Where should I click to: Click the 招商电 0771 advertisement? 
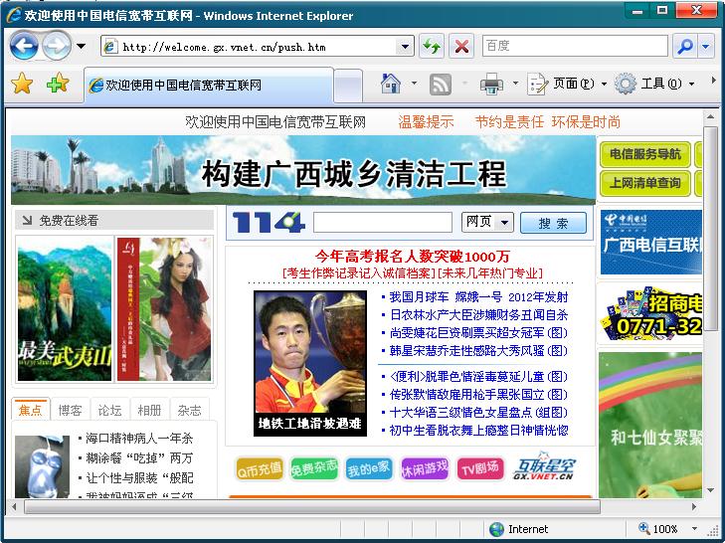click(x=651, y=313)
